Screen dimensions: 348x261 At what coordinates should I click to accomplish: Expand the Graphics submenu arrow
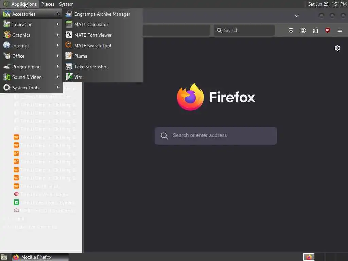[58, 35]
